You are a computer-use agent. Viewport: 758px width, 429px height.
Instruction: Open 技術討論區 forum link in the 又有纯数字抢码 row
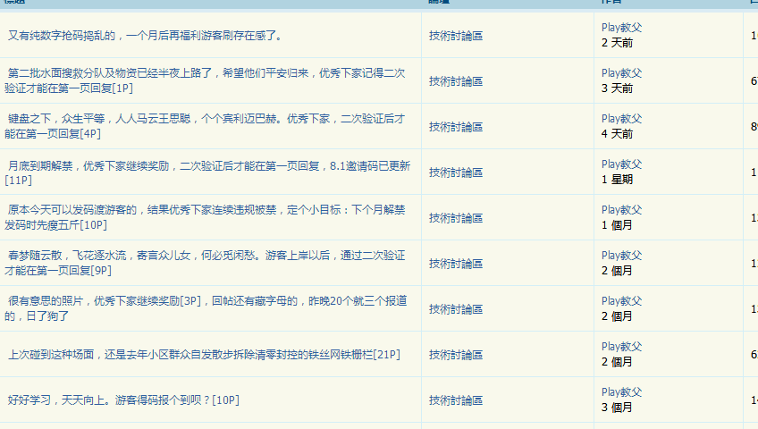pos(456,36)
